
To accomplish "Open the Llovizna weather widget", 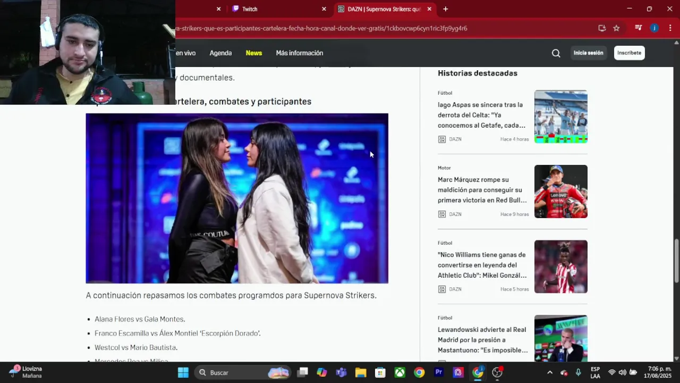I will point(25,372).
